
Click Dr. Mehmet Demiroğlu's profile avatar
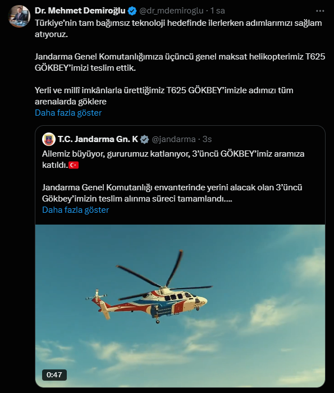[x=19, y=16]
